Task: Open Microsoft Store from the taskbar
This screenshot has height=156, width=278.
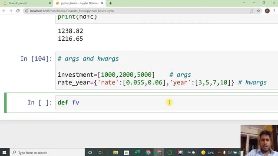Action: (x=126, y=153)
